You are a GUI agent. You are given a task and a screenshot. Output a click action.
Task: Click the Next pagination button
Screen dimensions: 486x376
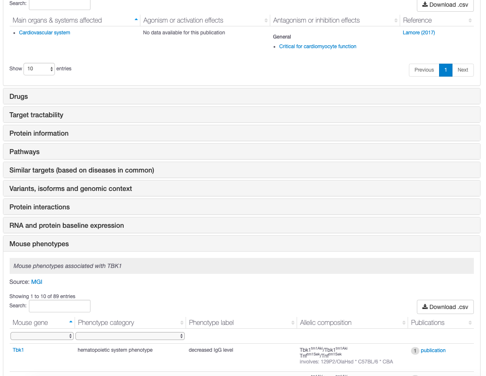(463, 70)
